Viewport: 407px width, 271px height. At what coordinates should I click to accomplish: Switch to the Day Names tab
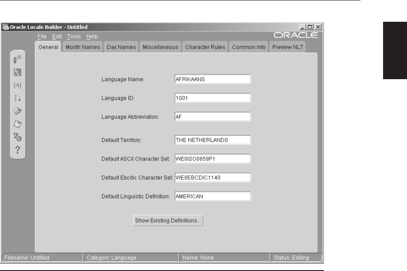coord(121,47)
